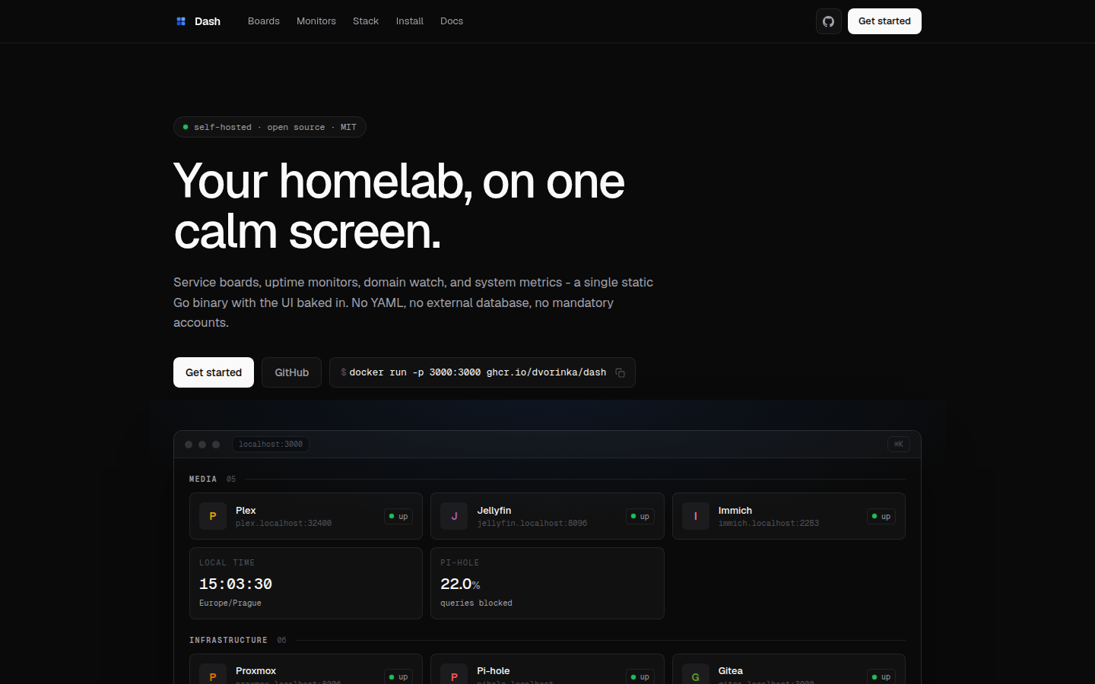1095x684 pixels.
Task: Click Proxmox up status badge
Action: point(398,676)
